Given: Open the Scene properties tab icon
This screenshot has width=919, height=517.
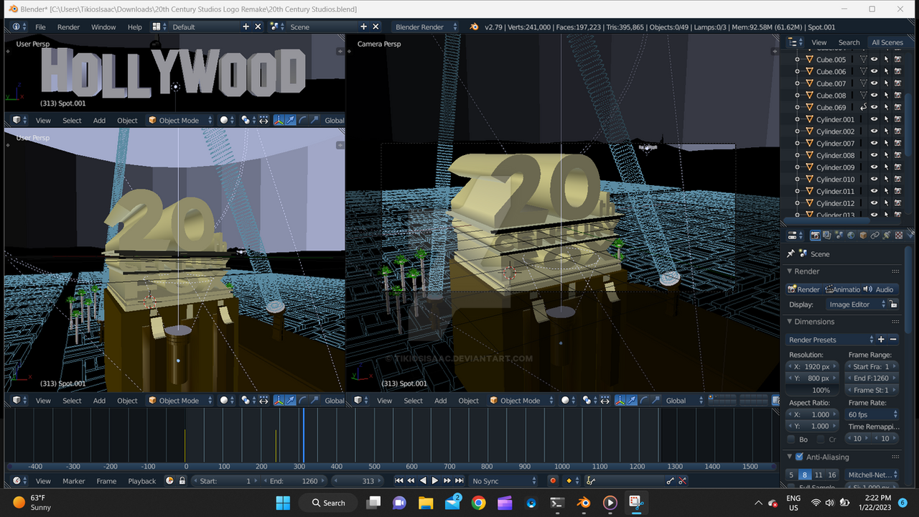Looking at the screenshot, I should tap(839, 235).
